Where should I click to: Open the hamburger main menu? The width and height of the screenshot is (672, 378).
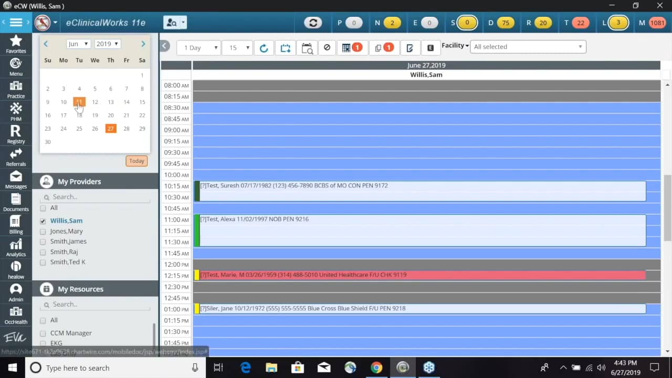(x=16, y=23)
